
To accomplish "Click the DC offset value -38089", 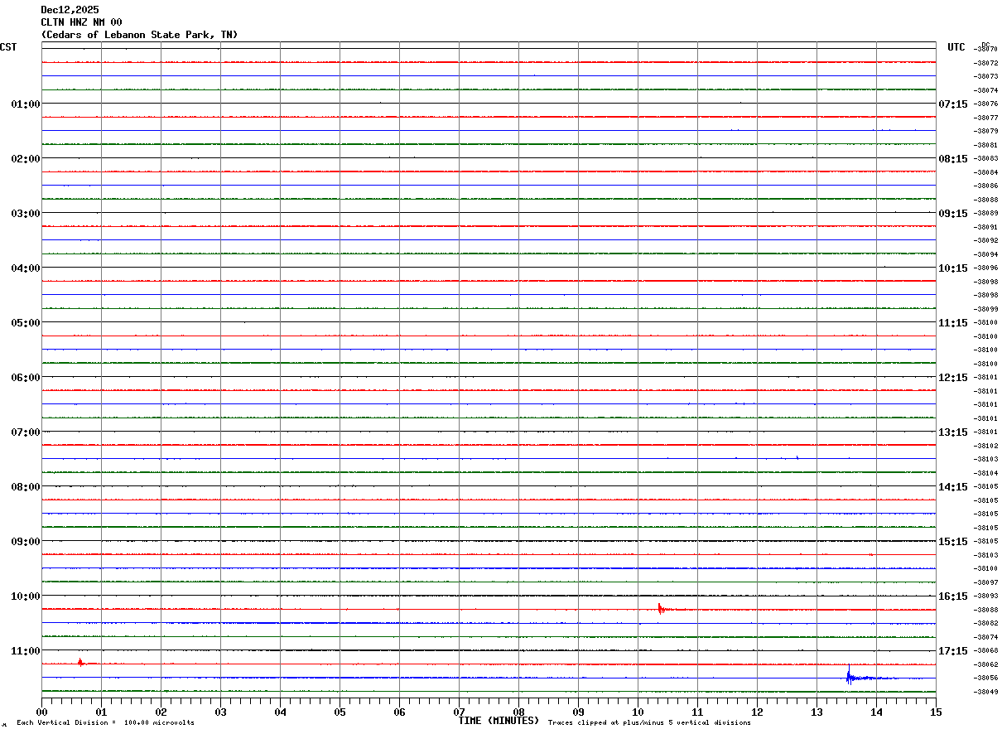I will tap(986, 213).
